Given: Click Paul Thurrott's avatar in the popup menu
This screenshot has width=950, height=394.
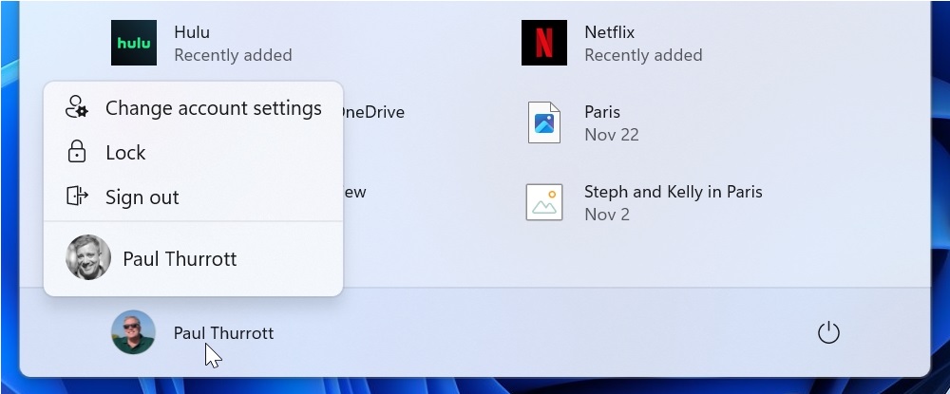Looking at the screenshot, I should (88, 257).
